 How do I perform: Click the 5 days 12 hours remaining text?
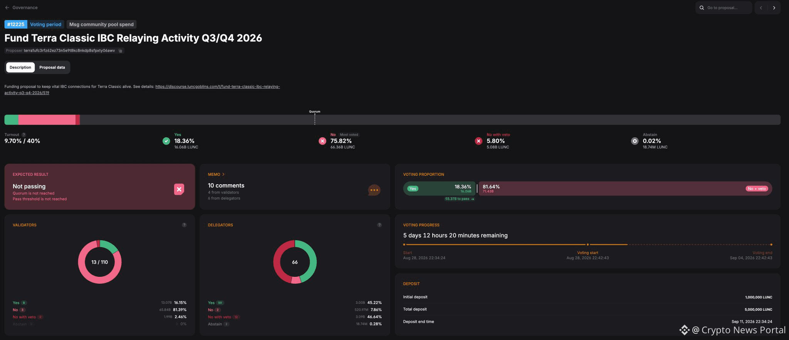pyautogui.click(x=455, y=236)
